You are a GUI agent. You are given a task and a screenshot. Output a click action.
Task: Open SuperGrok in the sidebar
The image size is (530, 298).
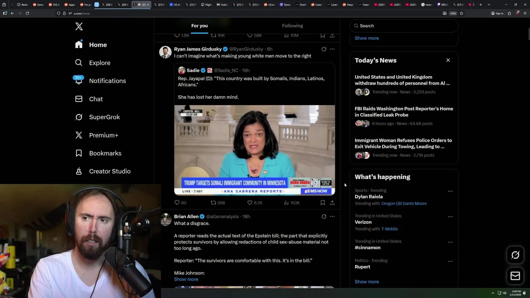click(x=97, y=117)
